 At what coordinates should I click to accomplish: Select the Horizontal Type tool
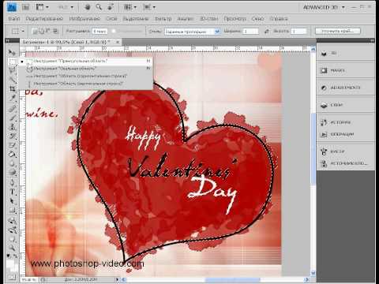coord(12,192)
